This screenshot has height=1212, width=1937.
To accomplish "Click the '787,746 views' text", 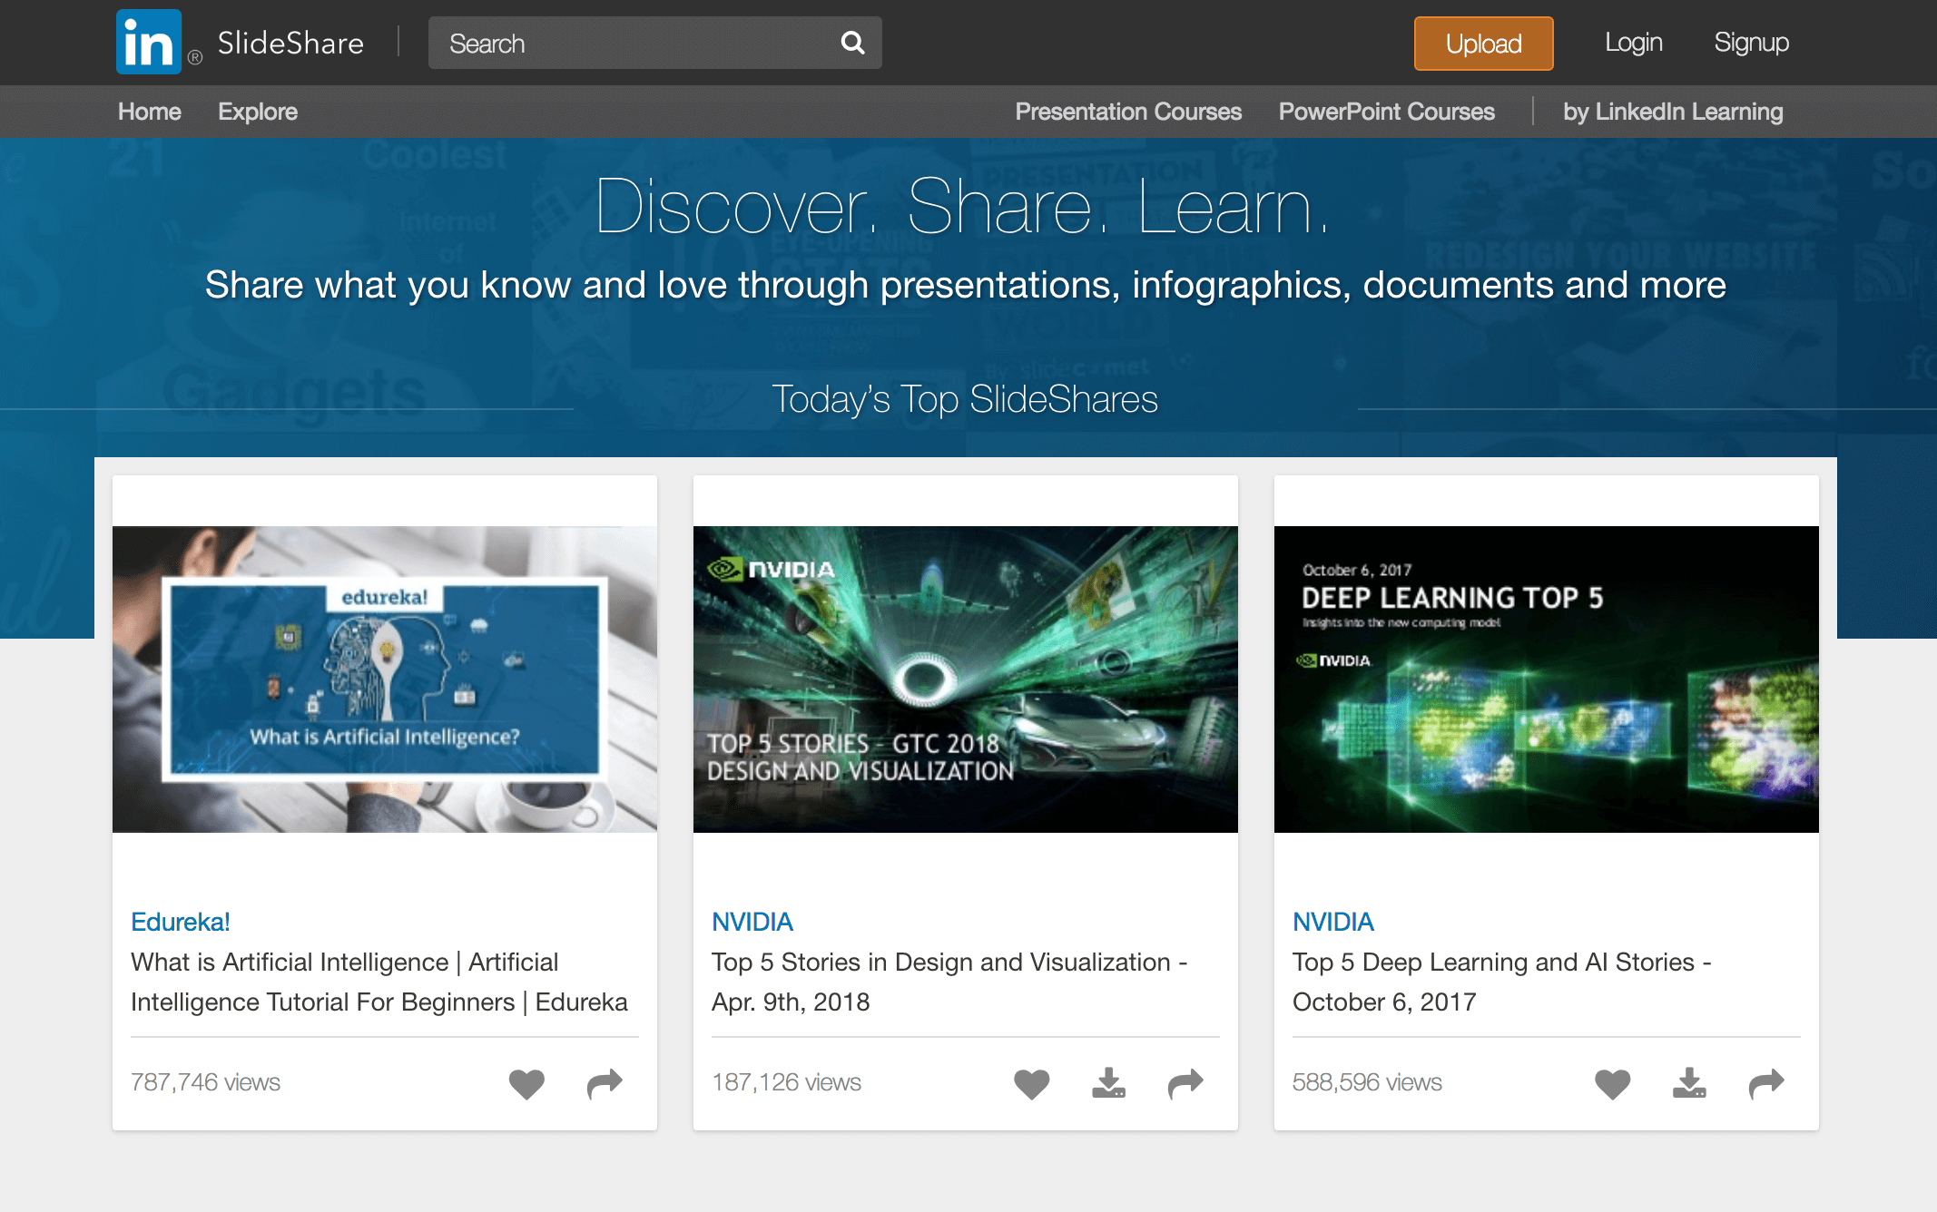I will [x=205, y=1082].
